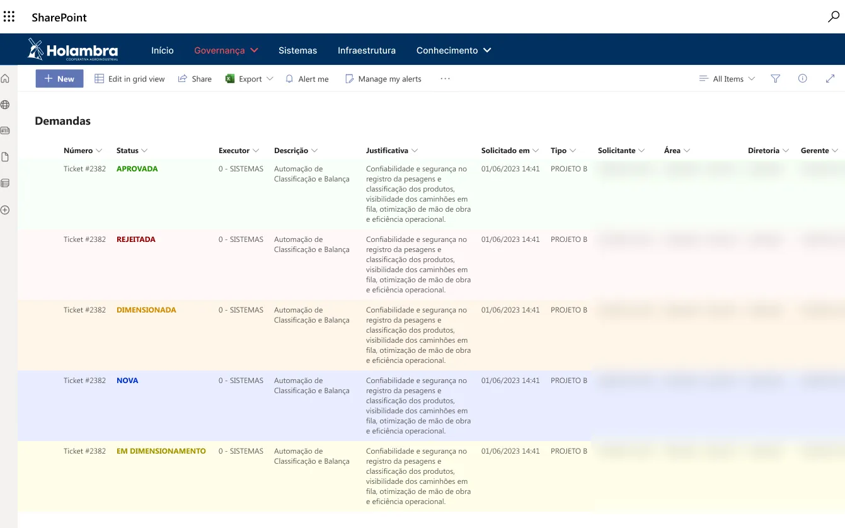Click the REJEITADA status text
The height and width of the screenshot is (528, 845).
coord(136,239)
